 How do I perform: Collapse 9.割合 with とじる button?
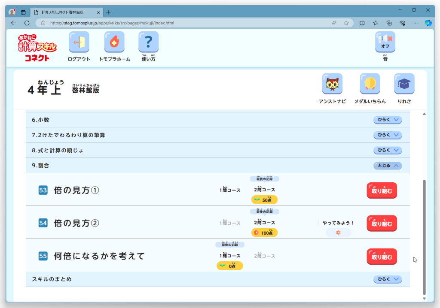(388, 166)
